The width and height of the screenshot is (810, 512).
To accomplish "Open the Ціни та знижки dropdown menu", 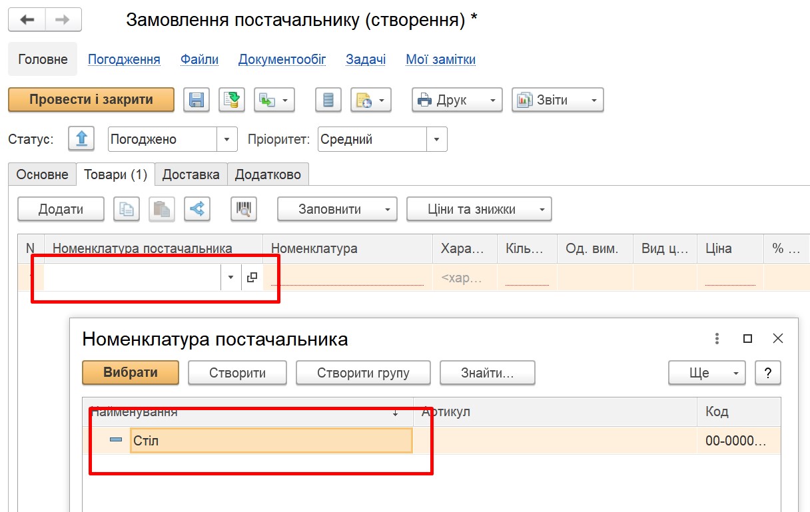I will [479, 209].
